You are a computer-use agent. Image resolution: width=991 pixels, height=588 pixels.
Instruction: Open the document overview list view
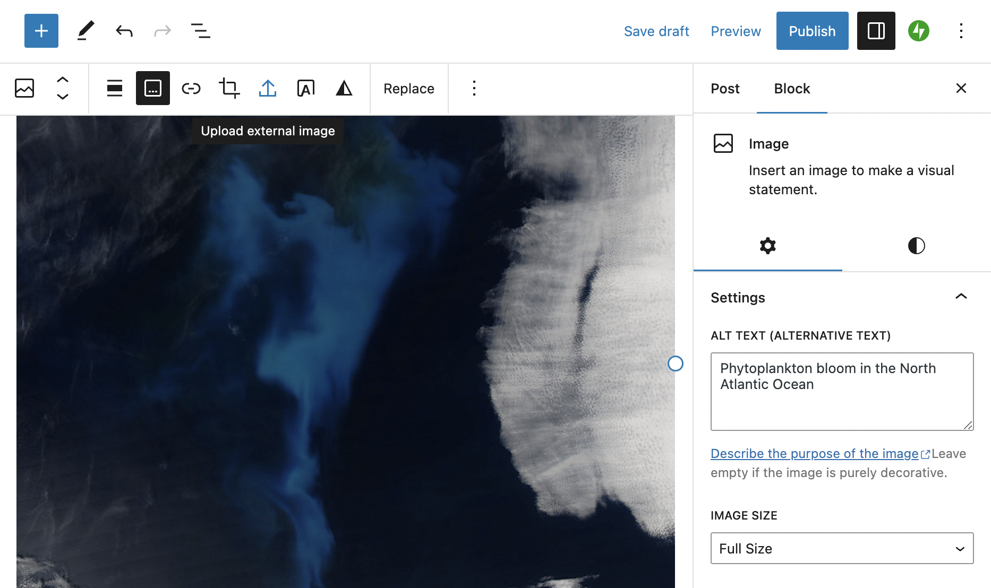point(200,31)
